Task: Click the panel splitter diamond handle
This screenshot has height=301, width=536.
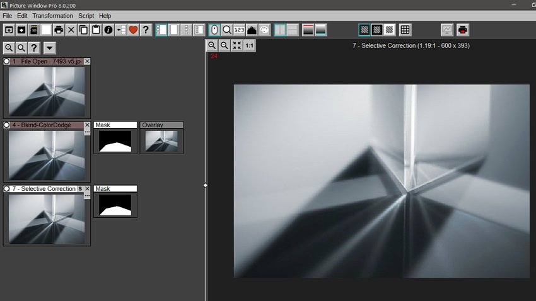Action: (206, 185)
